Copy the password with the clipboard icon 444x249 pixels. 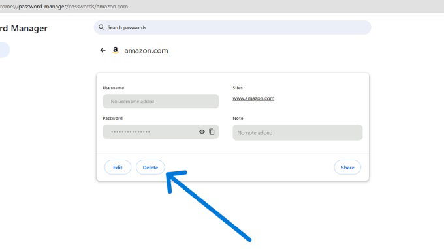(212, 132)
